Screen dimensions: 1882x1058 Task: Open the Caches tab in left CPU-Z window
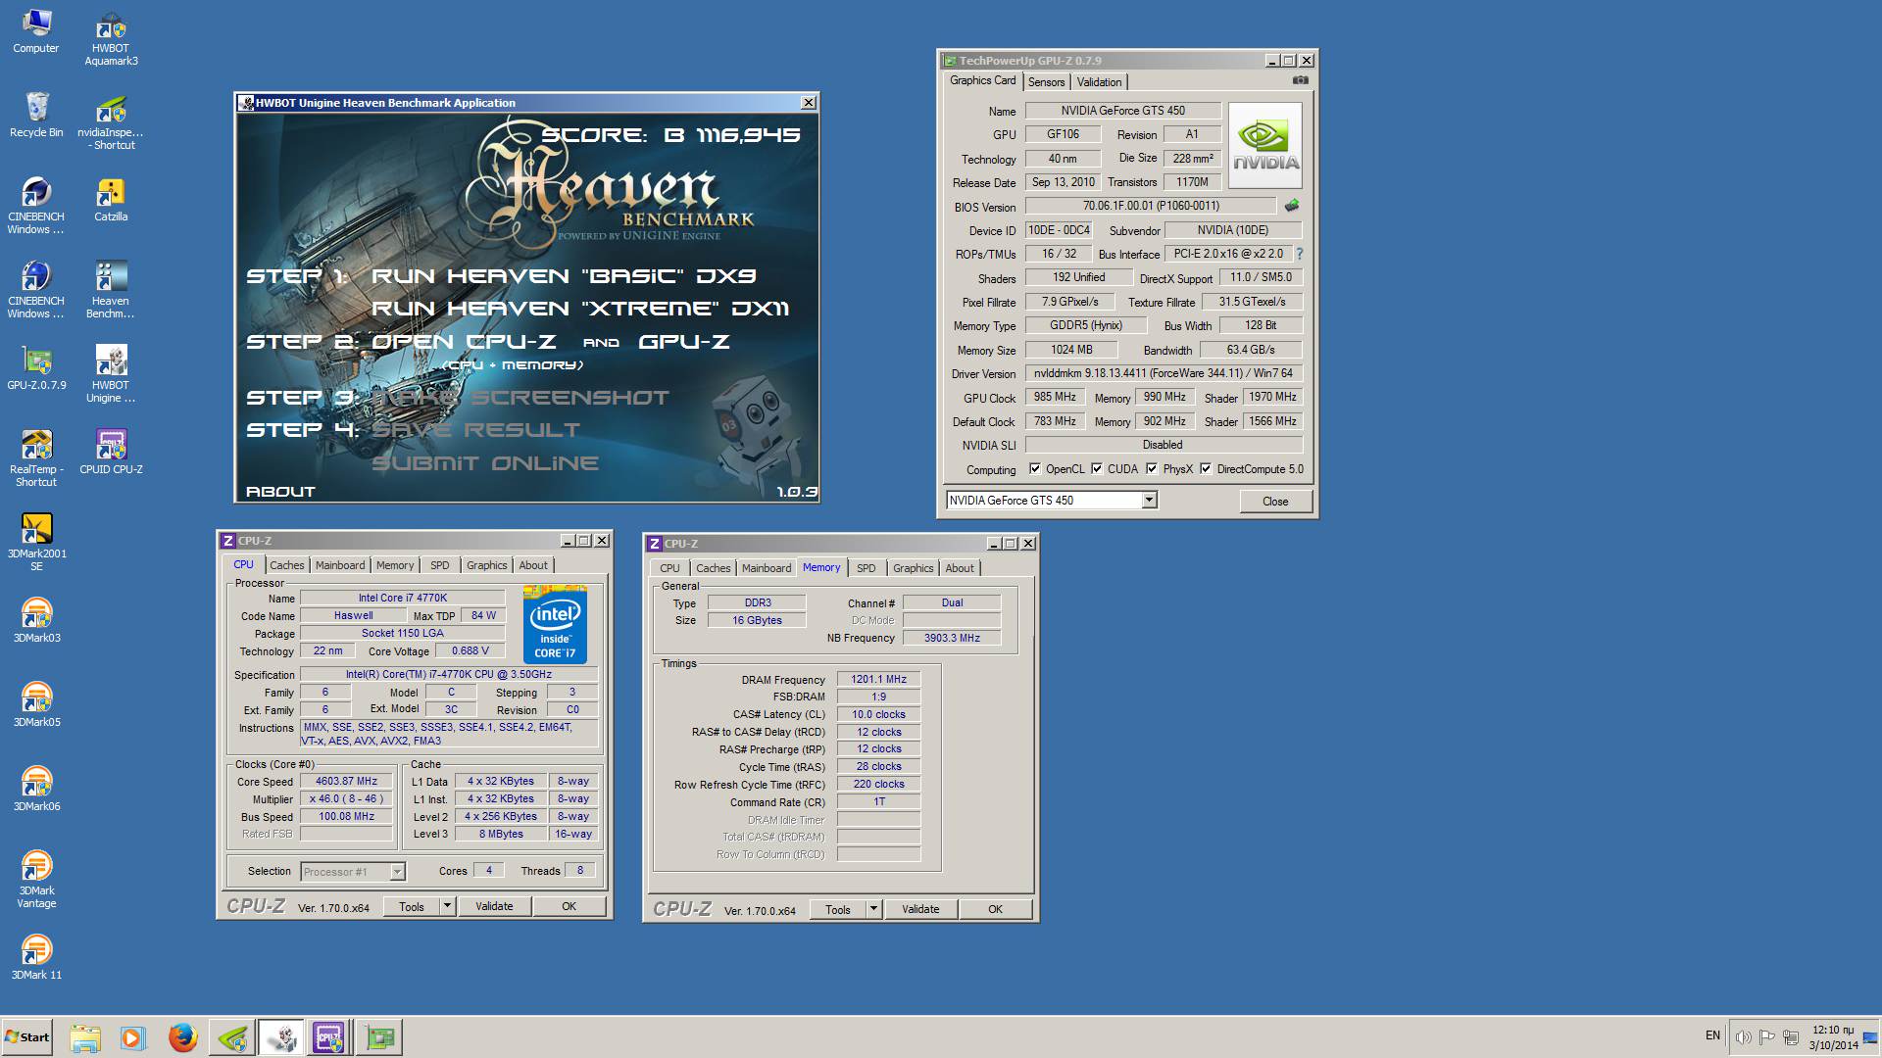[x=287, y=565]
